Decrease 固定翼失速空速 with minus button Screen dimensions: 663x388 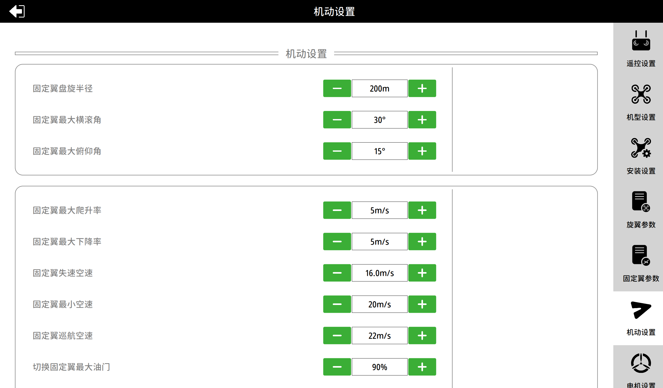coord(337,273)
